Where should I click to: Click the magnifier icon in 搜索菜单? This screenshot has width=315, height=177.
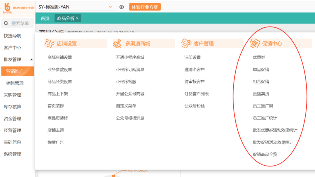click(6, 23)
